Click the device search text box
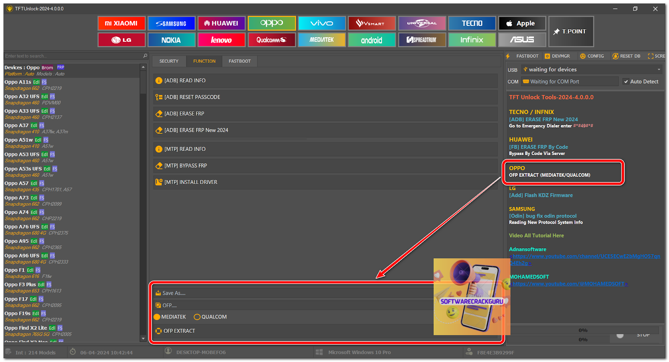669x362 pixels. point(73,56)
